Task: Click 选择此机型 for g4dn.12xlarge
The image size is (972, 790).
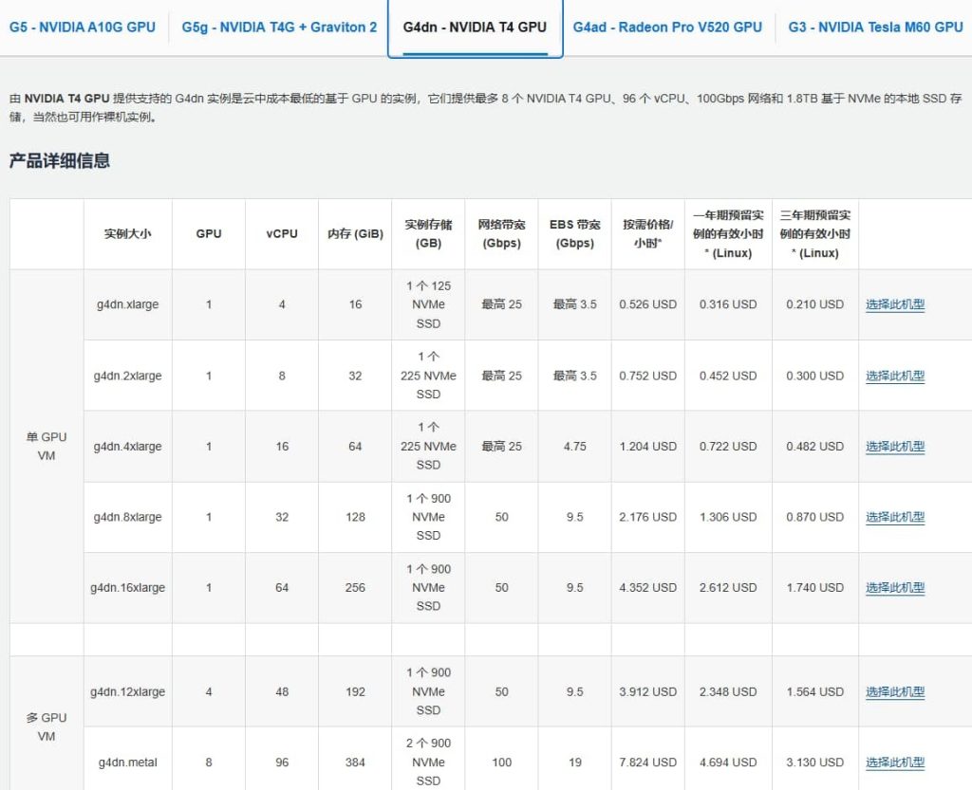Action: 893,691
